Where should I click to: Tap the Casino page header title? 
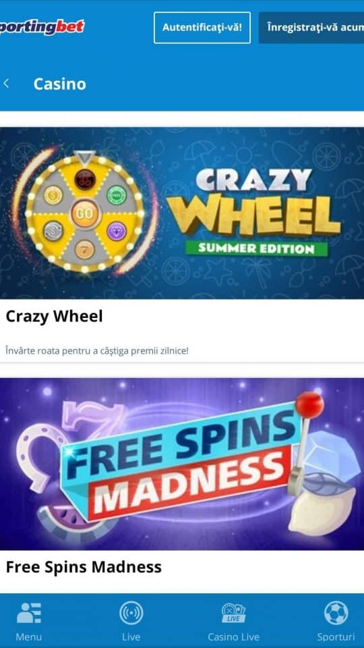pos(60,84)
